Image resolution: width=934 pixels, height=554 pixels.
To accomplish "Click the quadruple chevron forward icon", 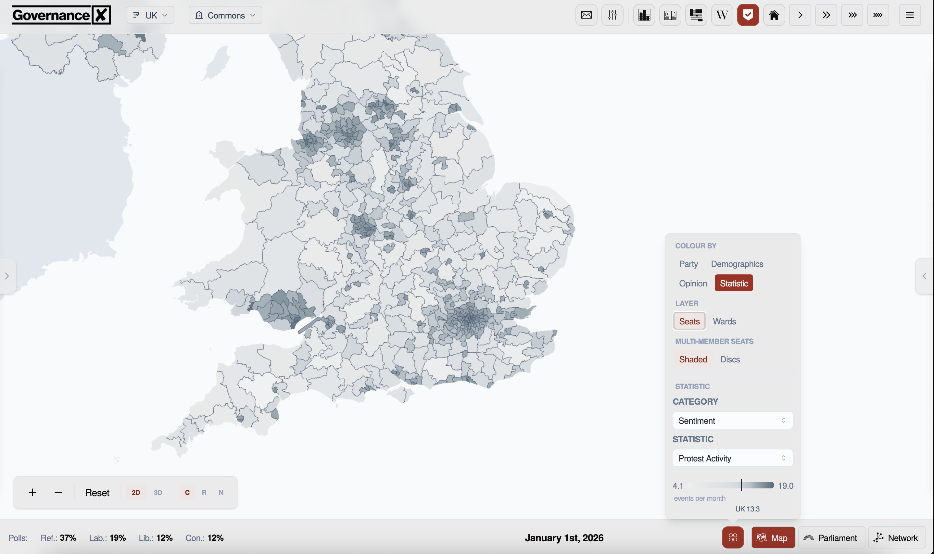I will click(878, 15).
